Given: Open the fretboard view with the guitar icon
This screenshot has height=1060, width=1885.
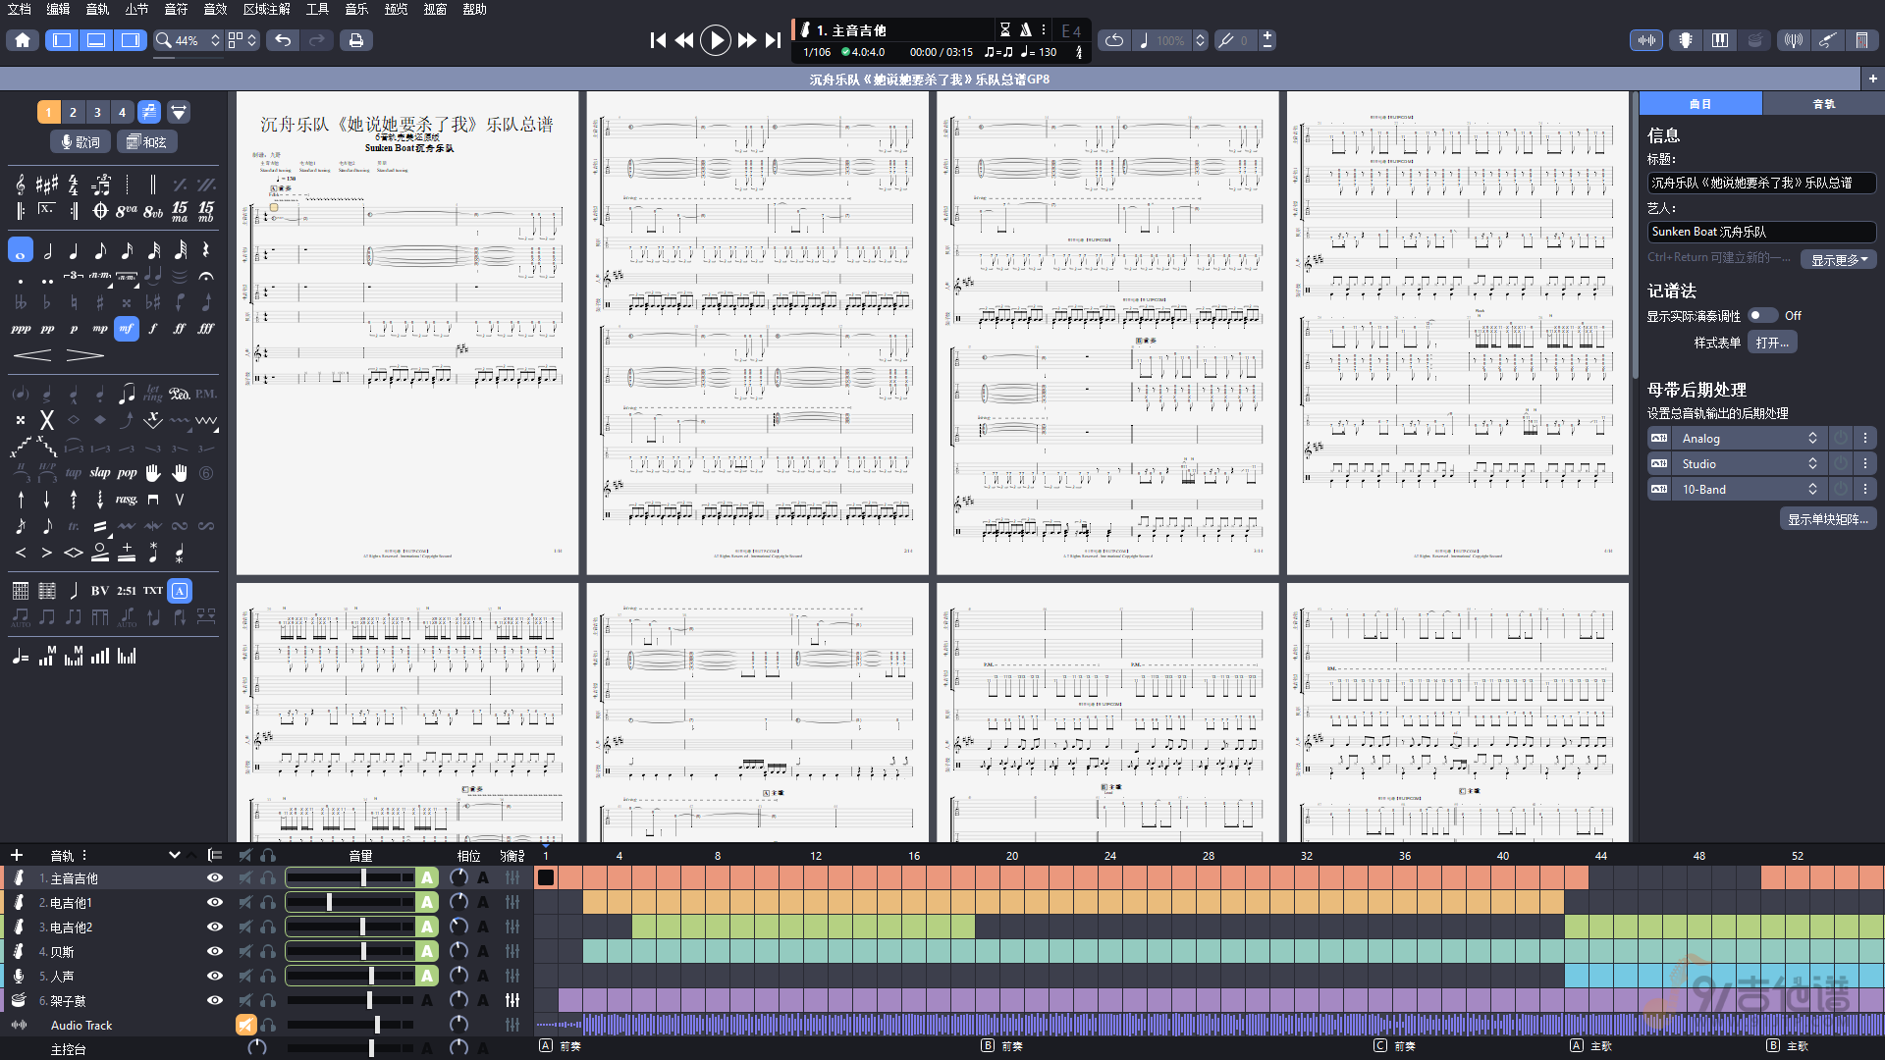Looking at the screenshot, I should 1686,40.
